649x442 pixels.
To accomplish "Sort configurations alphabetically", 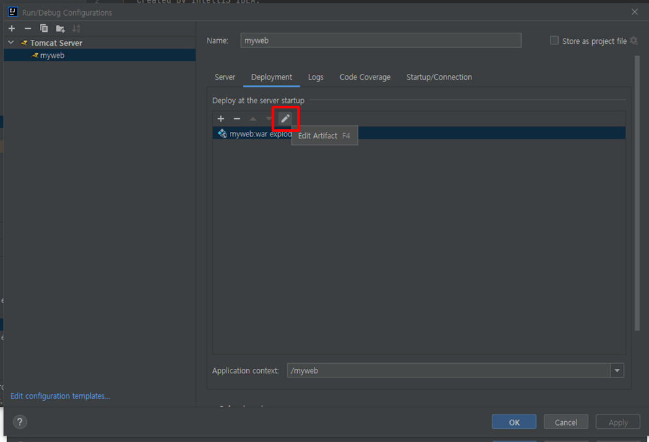I will point(76,29).
